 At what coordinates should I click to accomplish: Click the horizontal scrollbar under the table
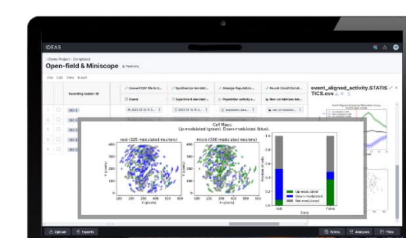click(254, 224)
